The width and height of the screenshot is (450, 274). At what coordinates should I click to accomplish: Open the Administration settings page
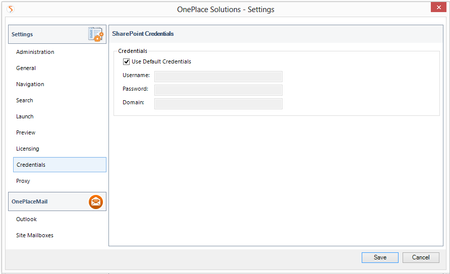tap(35, 52)
